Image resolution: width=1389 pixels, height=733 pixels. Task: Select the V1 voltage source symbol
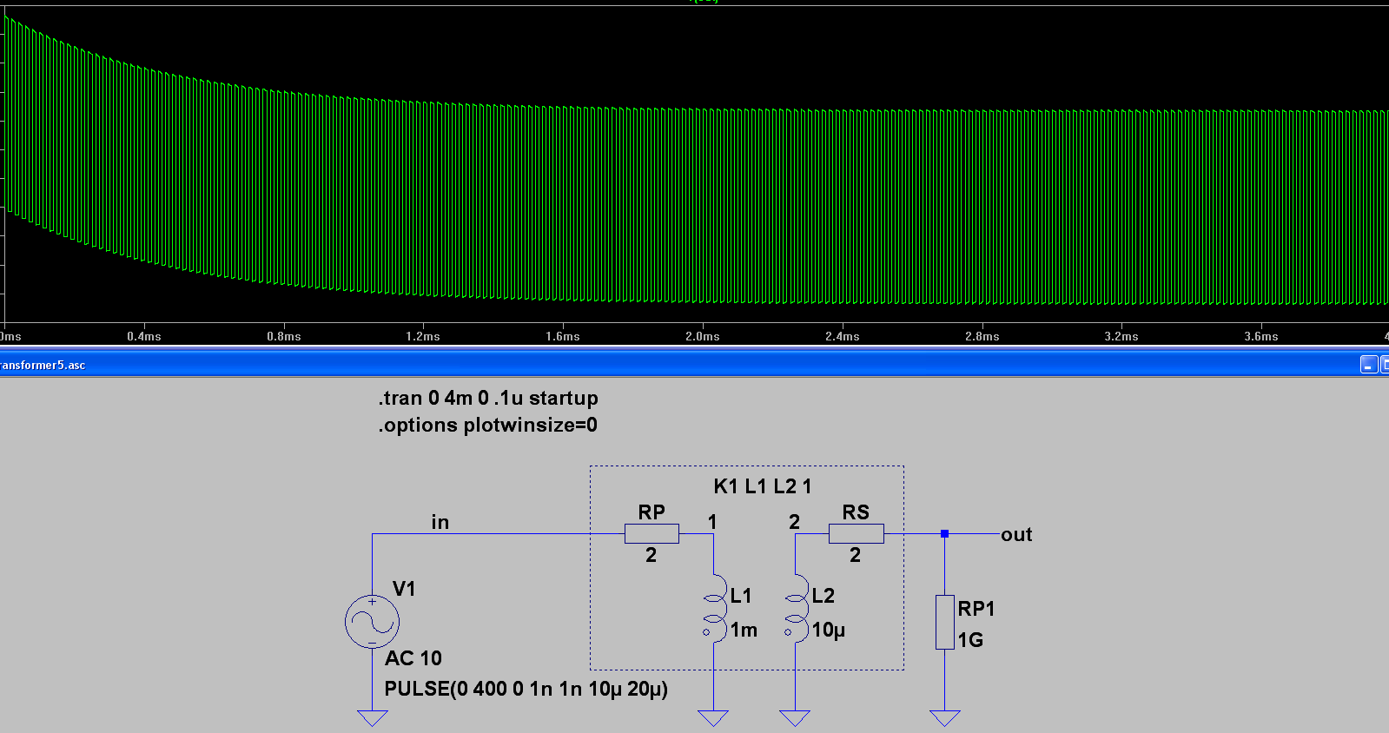pyautogui.click(x=372, y=622)
